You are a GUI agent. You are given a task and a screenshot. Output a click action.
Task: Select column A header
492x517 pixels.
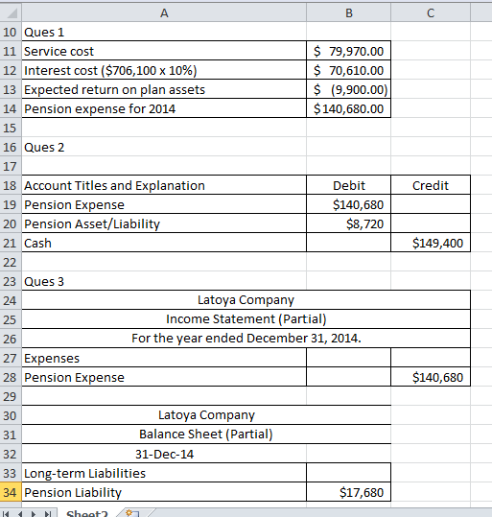pyautogui.click(x=164, y=13)
